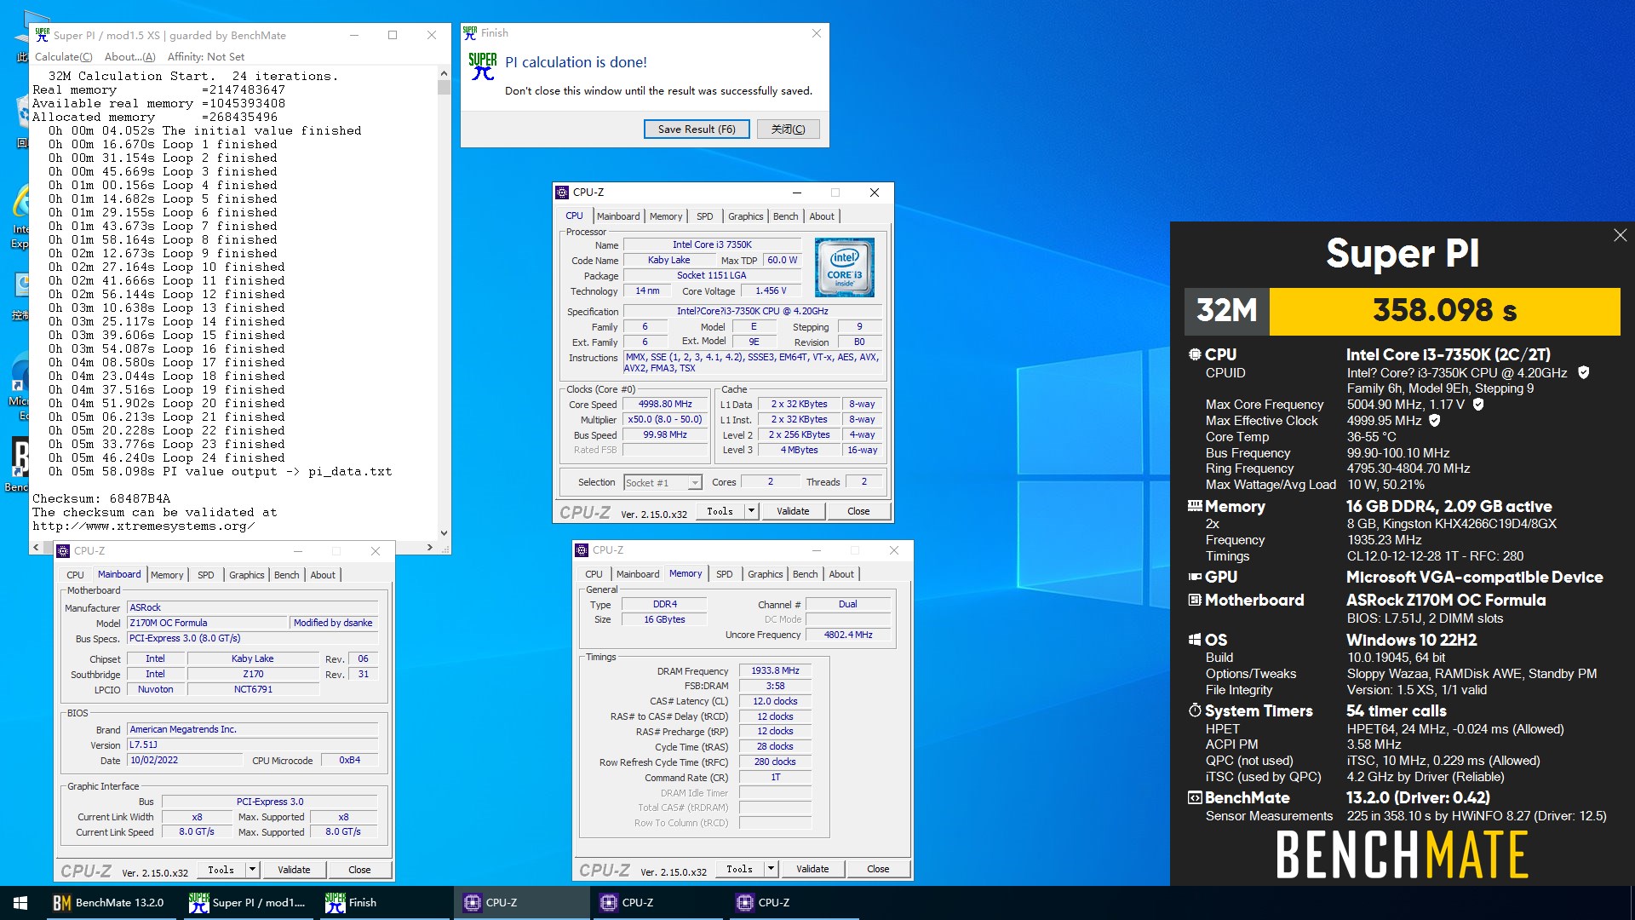Open Graphics tab in Mainboard CPU-Z window
Image resolution: width=1635 pixels, height=920 pixels.
tap(246, 575)
